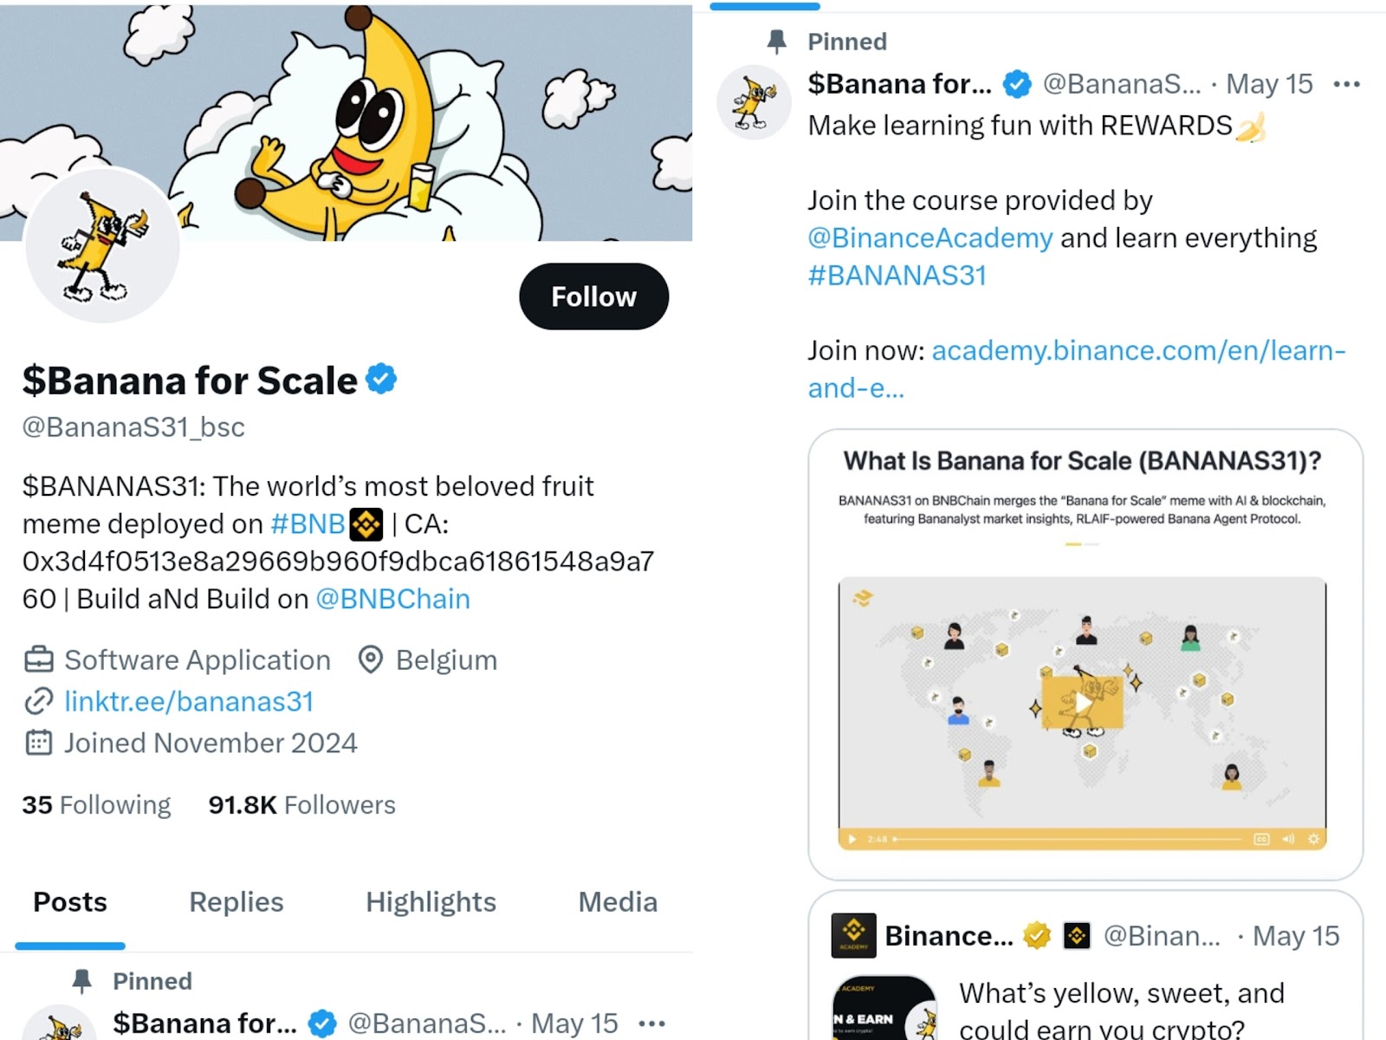Select the Media tab
The width and height of the screenshot is (1386, 1040).
tap(618, 902)
